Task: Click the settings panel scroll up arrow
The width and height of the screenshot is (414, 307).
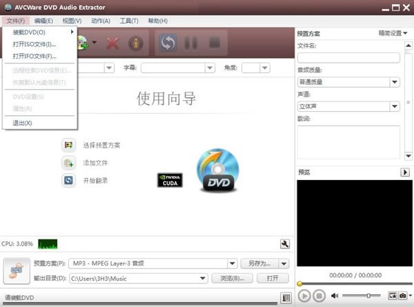Action: pyautogui.click(x=408, y=46)
